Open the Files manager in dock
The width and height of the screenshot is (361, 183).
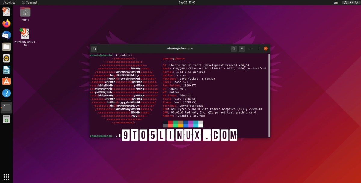(x=6, y=46)
